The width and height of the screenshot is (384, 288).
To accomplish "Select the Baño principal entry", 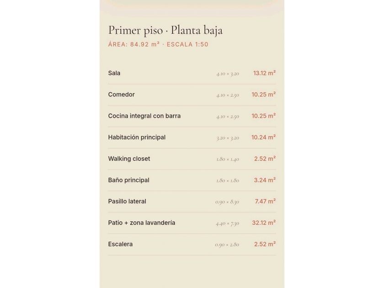I will tap(192, 180).
